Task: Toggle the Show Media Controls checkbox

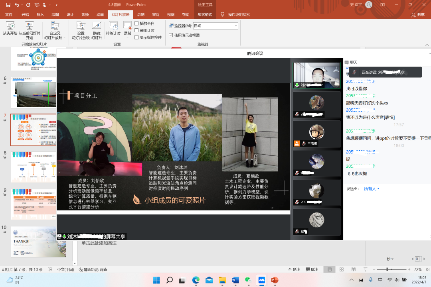Action: click(x=136, y=37)
